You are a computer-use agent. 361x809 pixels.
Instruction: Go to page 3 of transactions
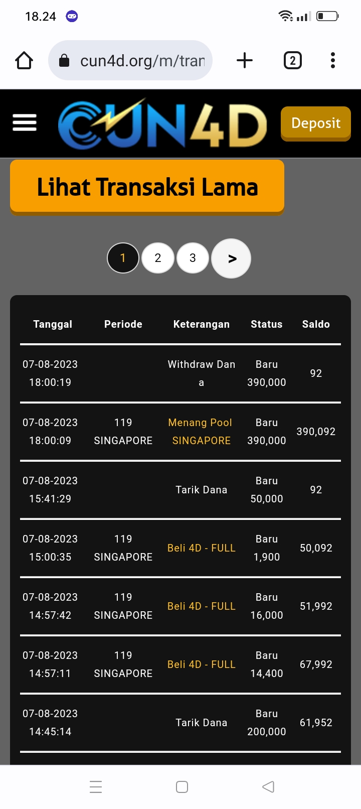(193, 258)
